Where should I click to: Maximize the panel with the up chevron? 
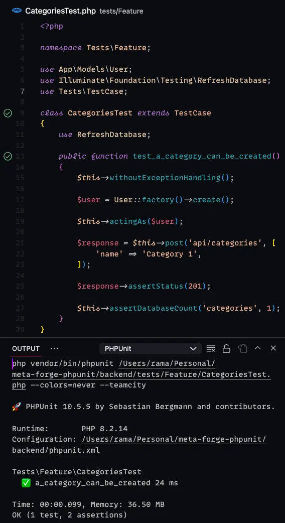click(x=258, y=348)
